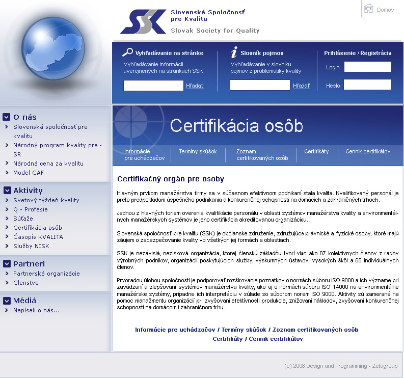Click Slovak Society for Quality text
Screen dimensions: 404x378
pyautogui.click(x=215, y=31)
